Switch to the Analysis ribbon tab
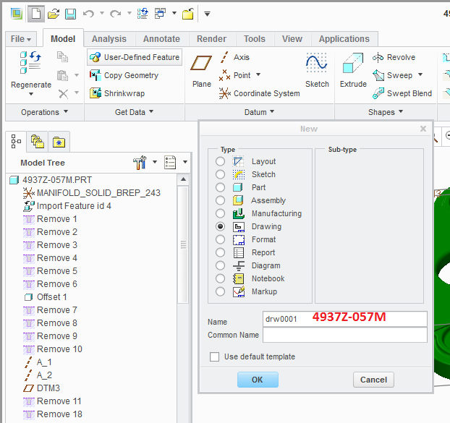 click(109, 39)
